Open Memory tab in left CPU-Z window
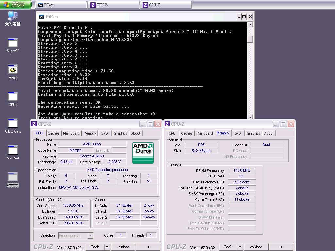The height and width of the screenshot is (251, 335). (90, 133)
